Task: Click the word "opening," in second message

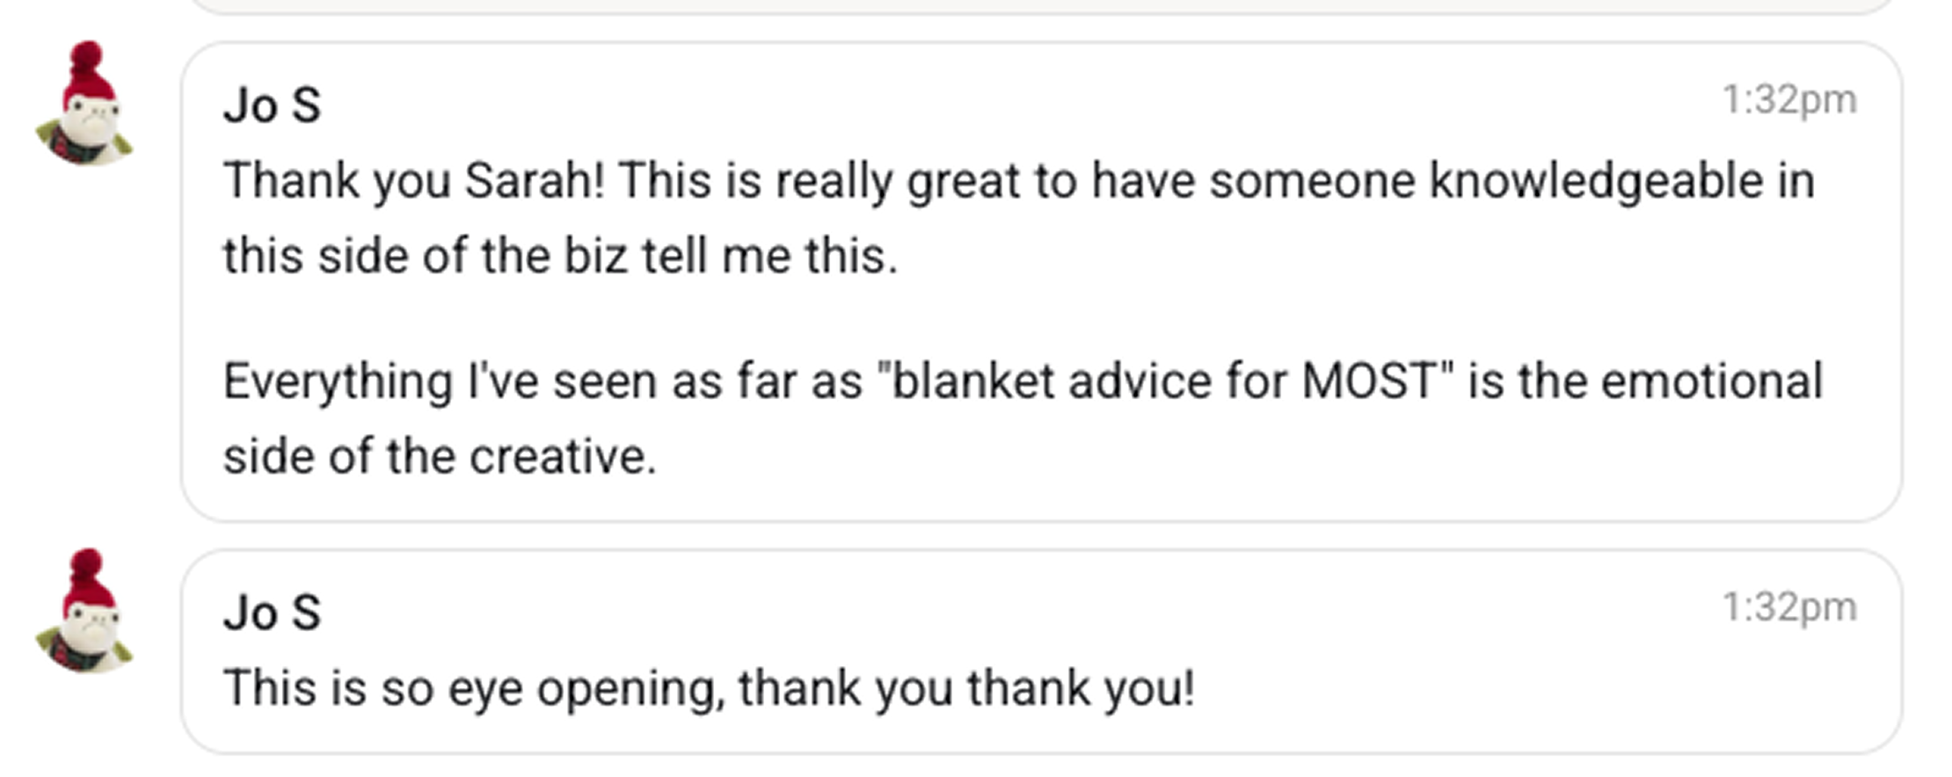Action: click(x=631, y=688)
